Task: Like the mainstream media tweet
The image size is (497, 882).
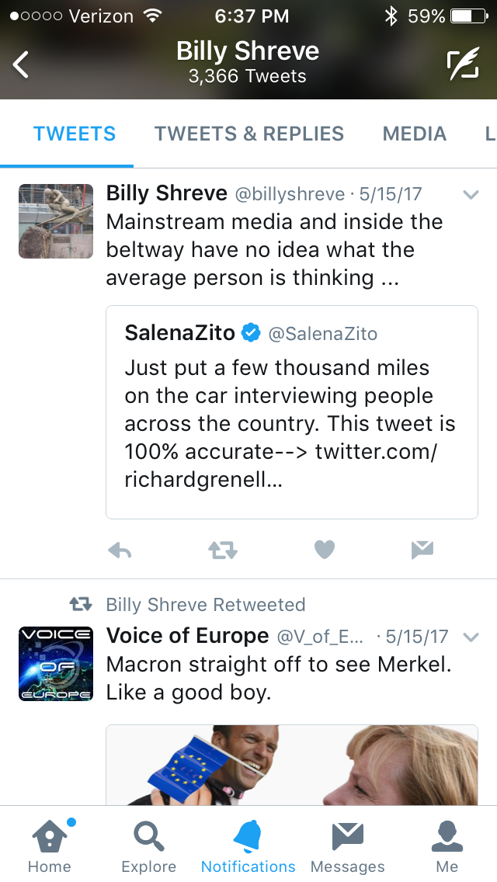Action: pyautogui.click(x=324, y=550)
